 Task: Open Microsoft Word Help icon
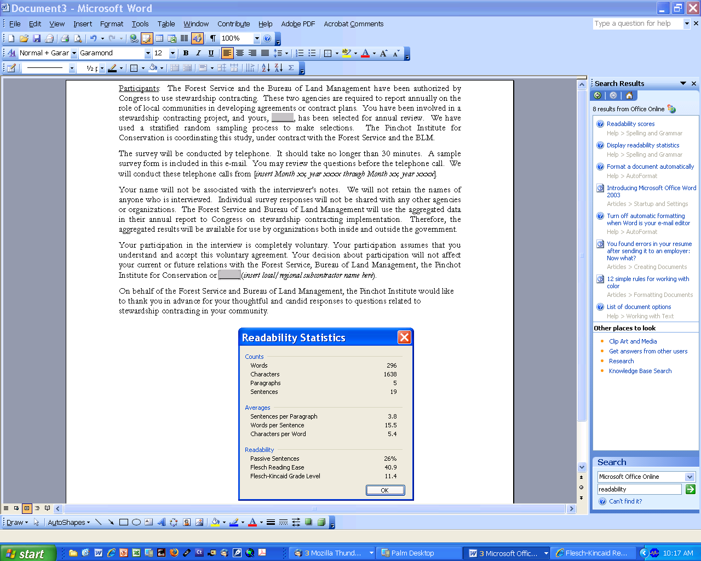coord(267,38)
